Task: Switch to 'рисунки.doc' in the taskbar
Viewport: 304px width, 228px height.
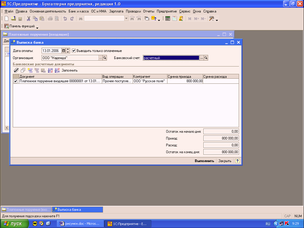Action: [81, 224]
